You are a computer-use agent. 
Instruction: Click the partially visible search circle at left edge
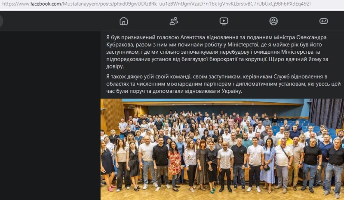[1, 21]
